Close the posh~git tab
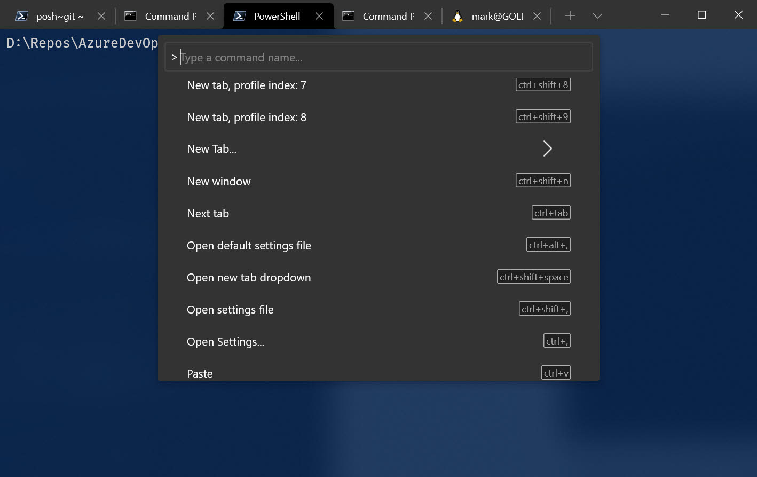The height and width of the screenshot is (477, 757). (x=101, y=16)
